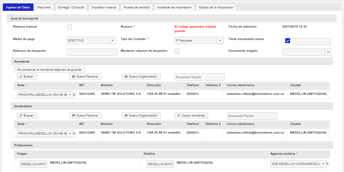344x172 pixels.
Task: Click Nuevo Persona button under Remitente
Action: pyautogui.click(x=85, y=77)
